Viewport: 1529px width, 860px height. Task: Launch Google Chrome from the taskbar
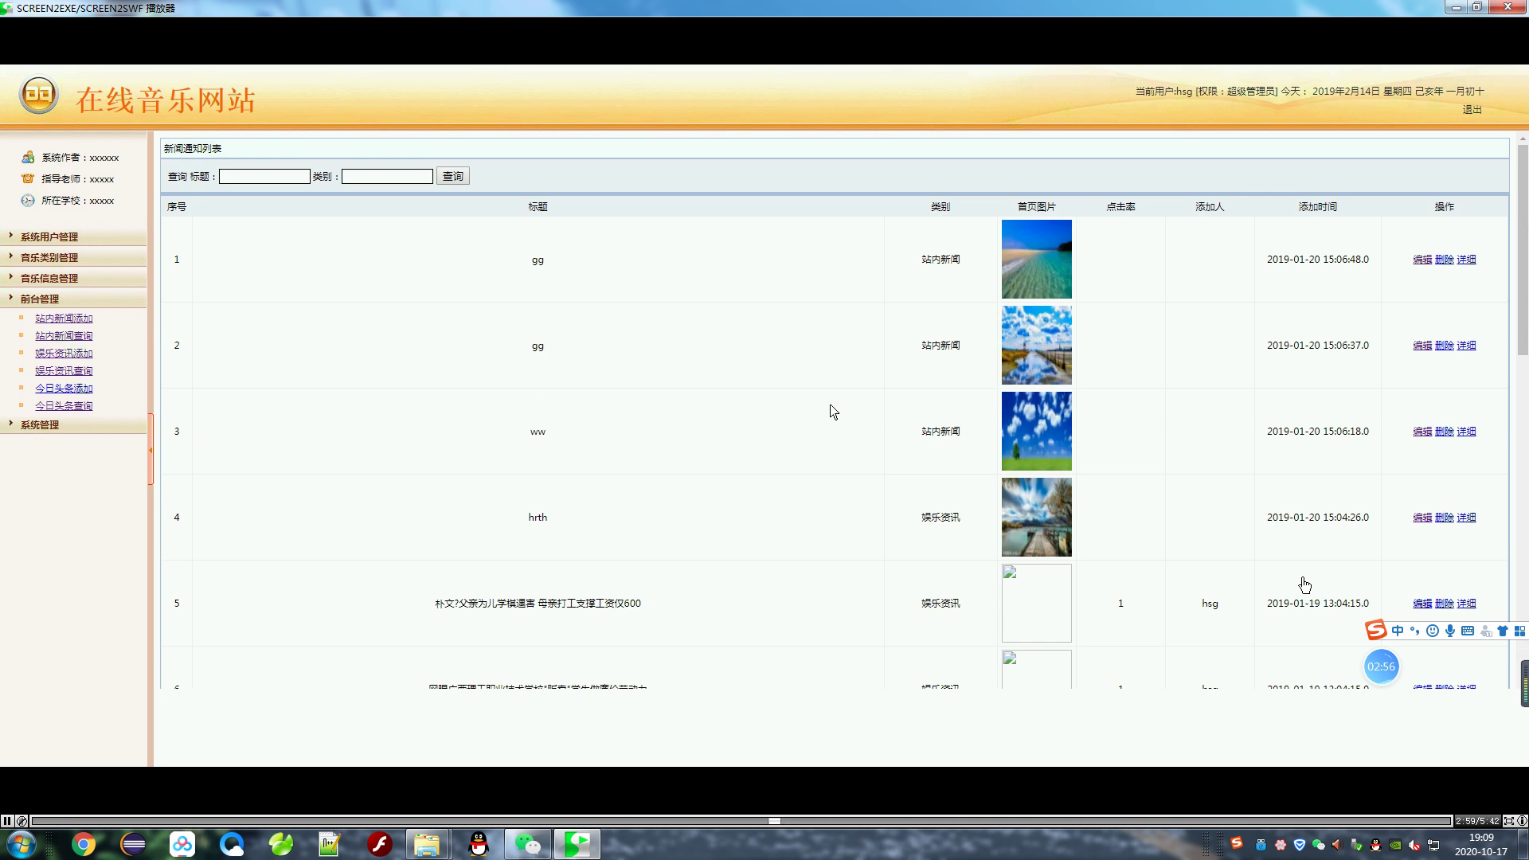click(84, 844)
